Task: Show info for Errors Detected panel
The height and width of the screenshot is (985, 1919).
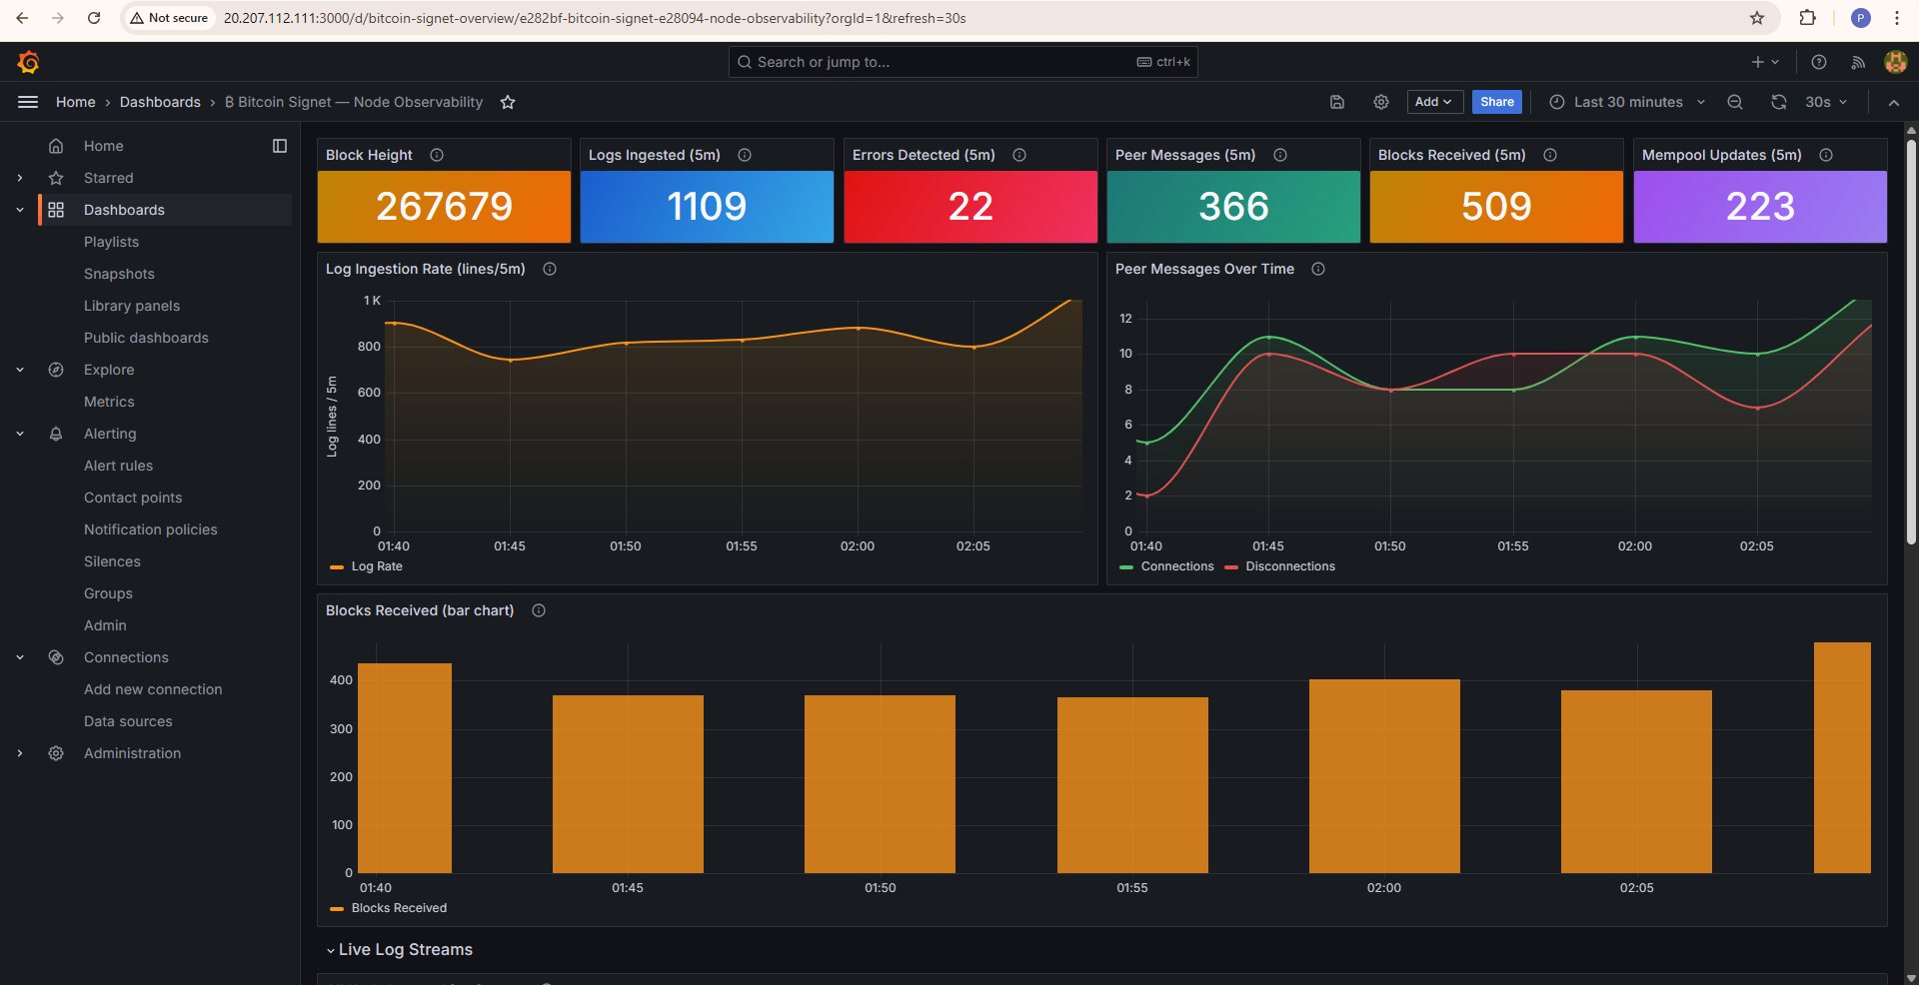Action: coord(1019,155)
